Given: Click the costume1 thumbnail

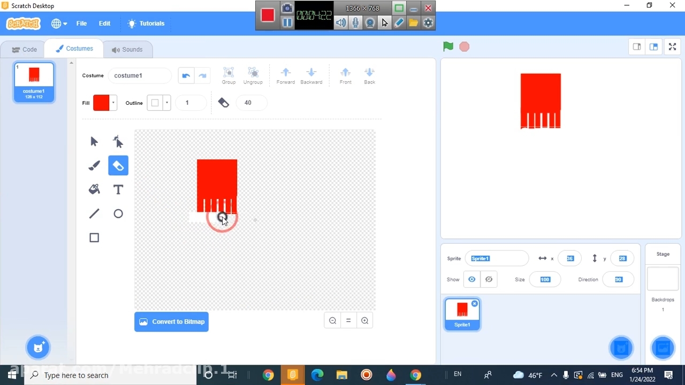Looking at the screenshot, I should coord(34,82).
